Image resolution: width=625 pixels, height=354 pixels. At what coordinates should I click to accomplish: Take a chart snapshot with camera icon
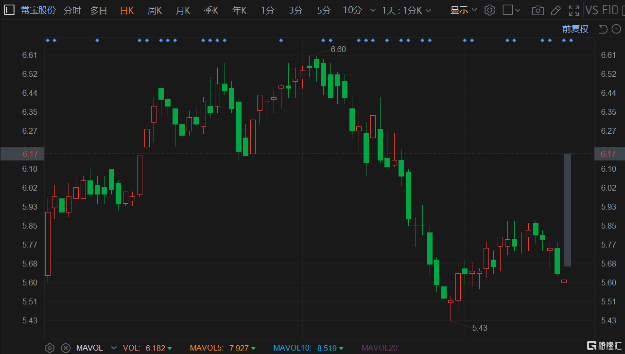point(538,10)
